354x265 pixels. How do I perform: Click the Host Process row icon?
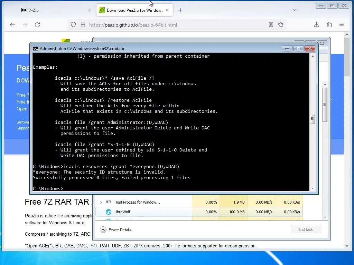tap(109, 202)
